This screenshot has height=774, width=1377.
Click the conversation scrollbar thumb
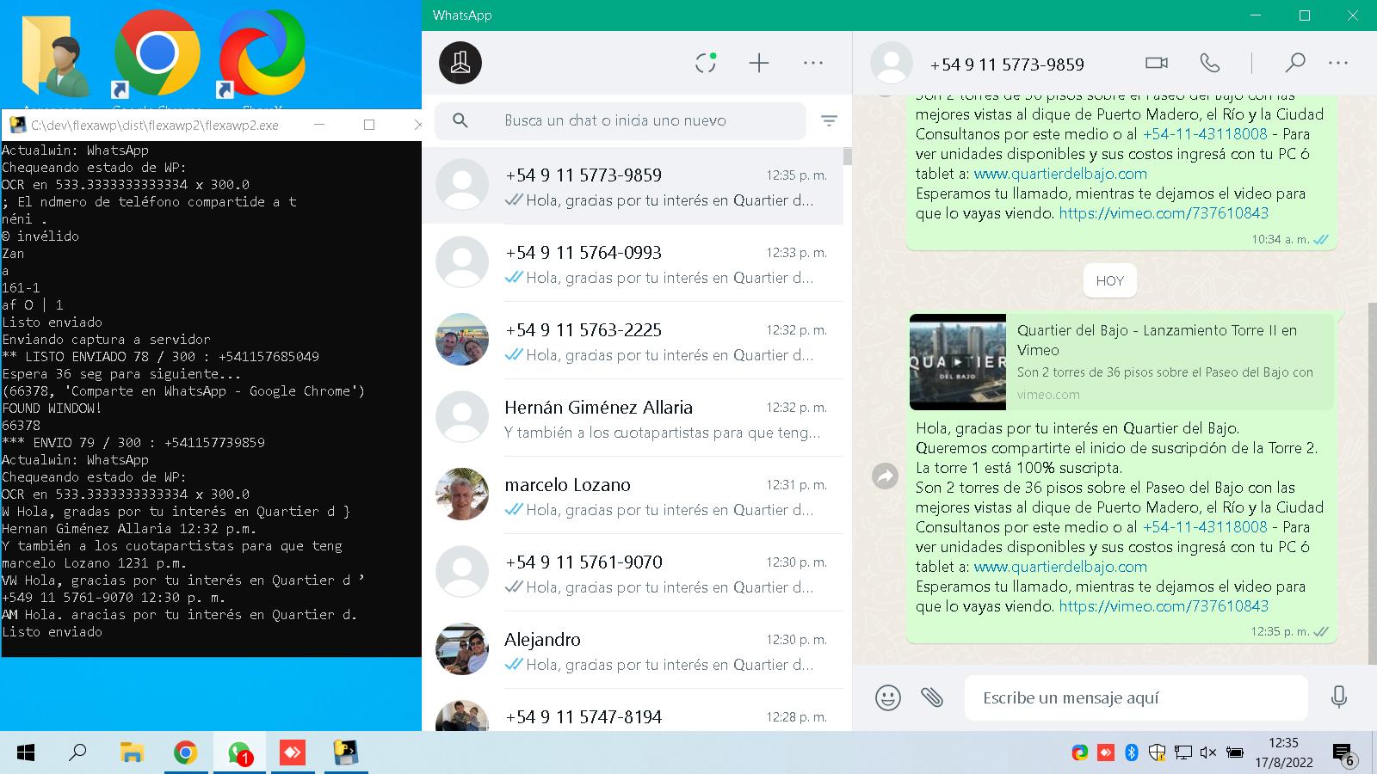tap(1372, 482)
